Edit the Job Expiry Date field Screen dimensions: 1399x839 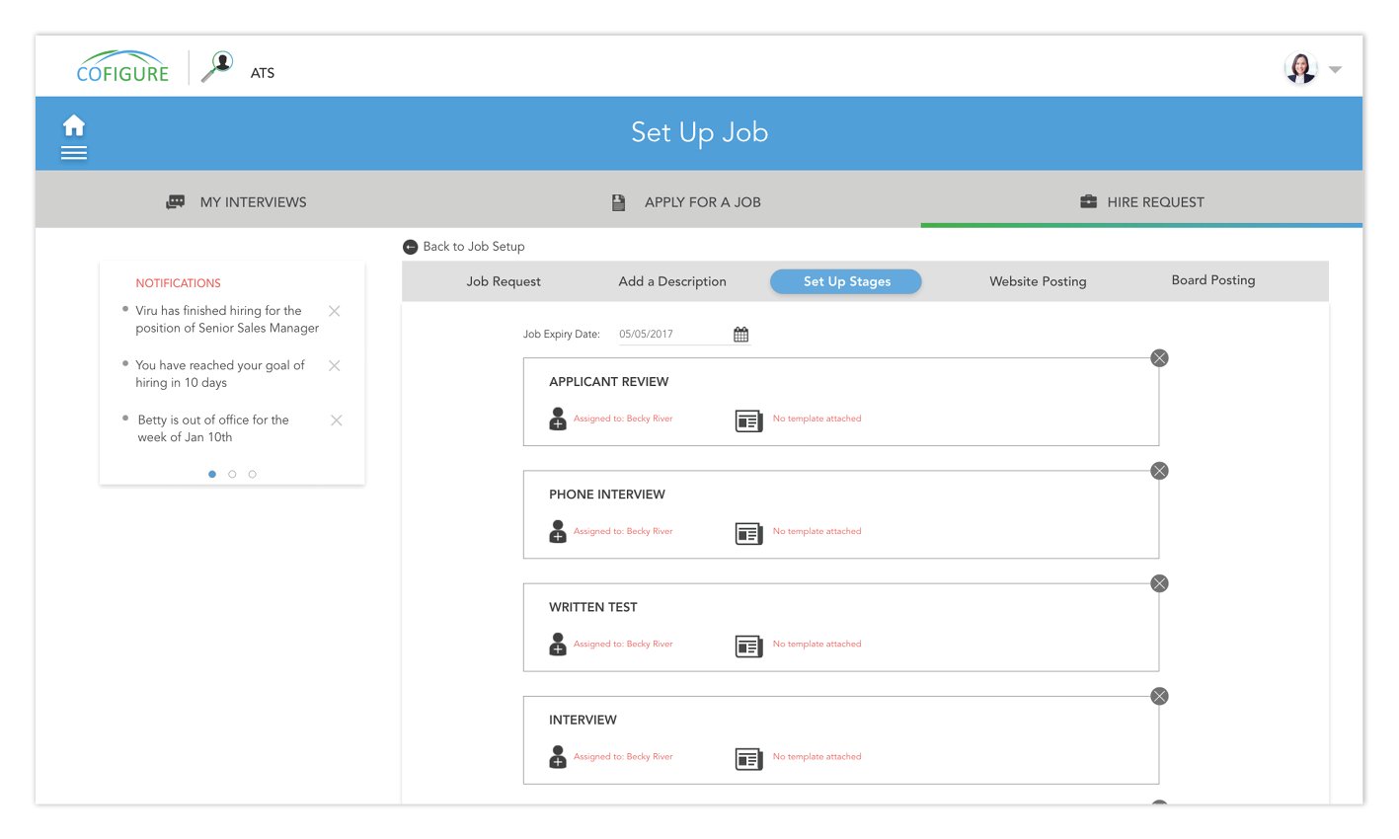(671, 335)
